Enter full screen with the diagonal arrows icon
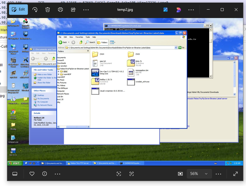The image size is (246, 186). click(236, 174)
